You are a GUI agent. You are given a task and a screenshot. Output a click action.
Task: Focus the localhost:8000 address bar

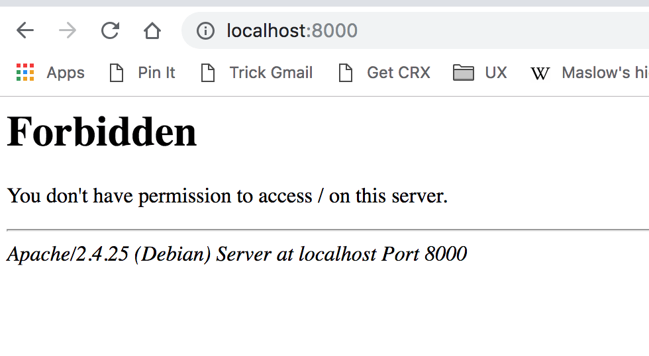click(x=415, y=30)
